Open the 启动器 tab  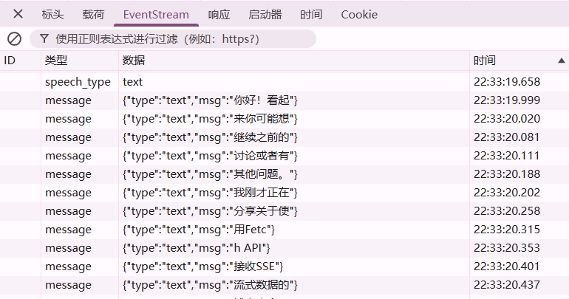click(265, 15)
